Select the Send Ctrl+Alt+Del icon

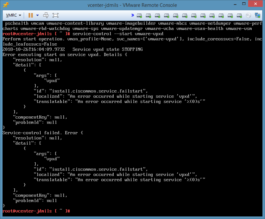coord(45,15)
